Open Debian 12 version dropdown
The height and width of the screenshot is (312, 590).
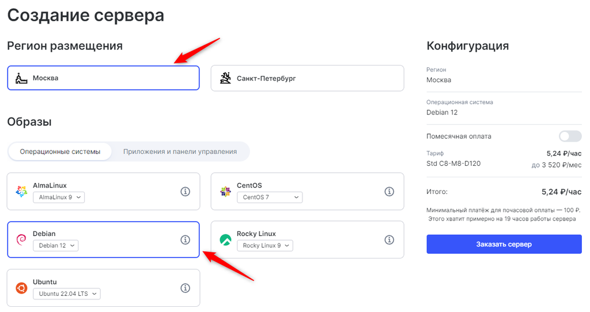[x=56, y=245]
